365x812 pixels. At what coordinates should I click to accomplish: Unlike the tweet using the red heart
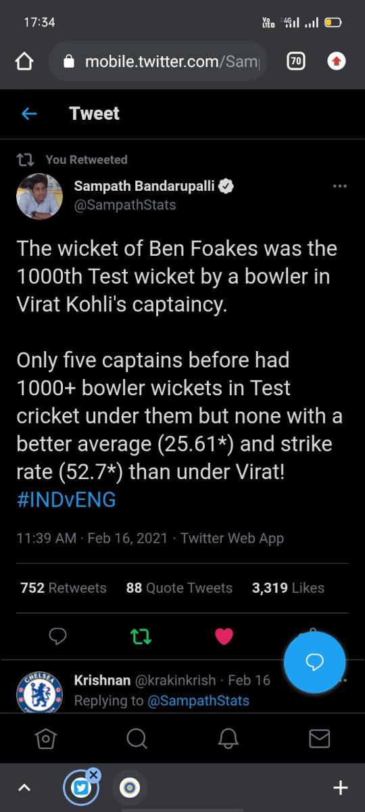pyautogui.click(x=224, y=636)
